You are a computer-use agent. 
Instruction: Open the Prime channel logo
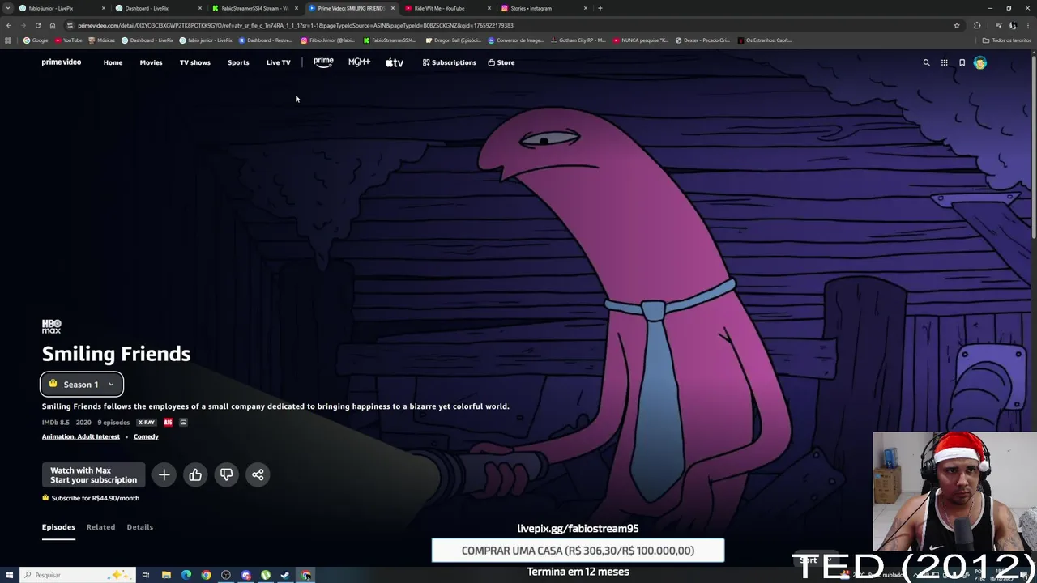(x=323, y=62)
